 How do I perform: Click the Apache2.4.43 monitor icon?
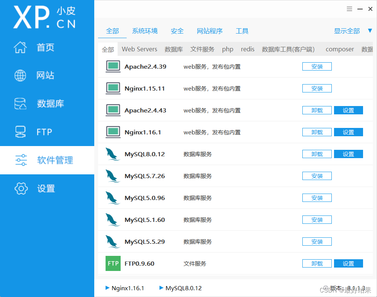tap(113, 110)
